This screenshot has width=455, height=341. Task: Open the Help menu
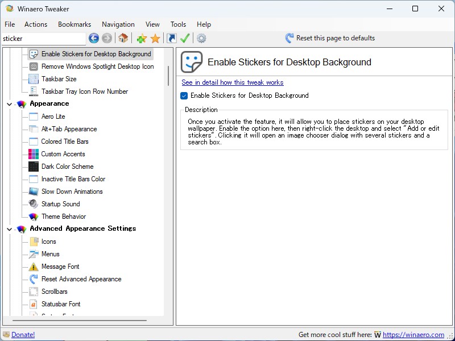tap(204, 24)
